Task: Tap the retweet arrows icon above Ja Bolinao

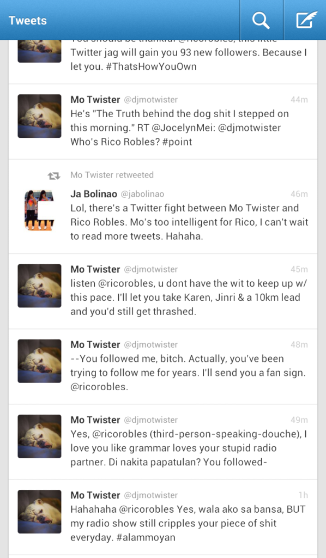Action: 54,175
